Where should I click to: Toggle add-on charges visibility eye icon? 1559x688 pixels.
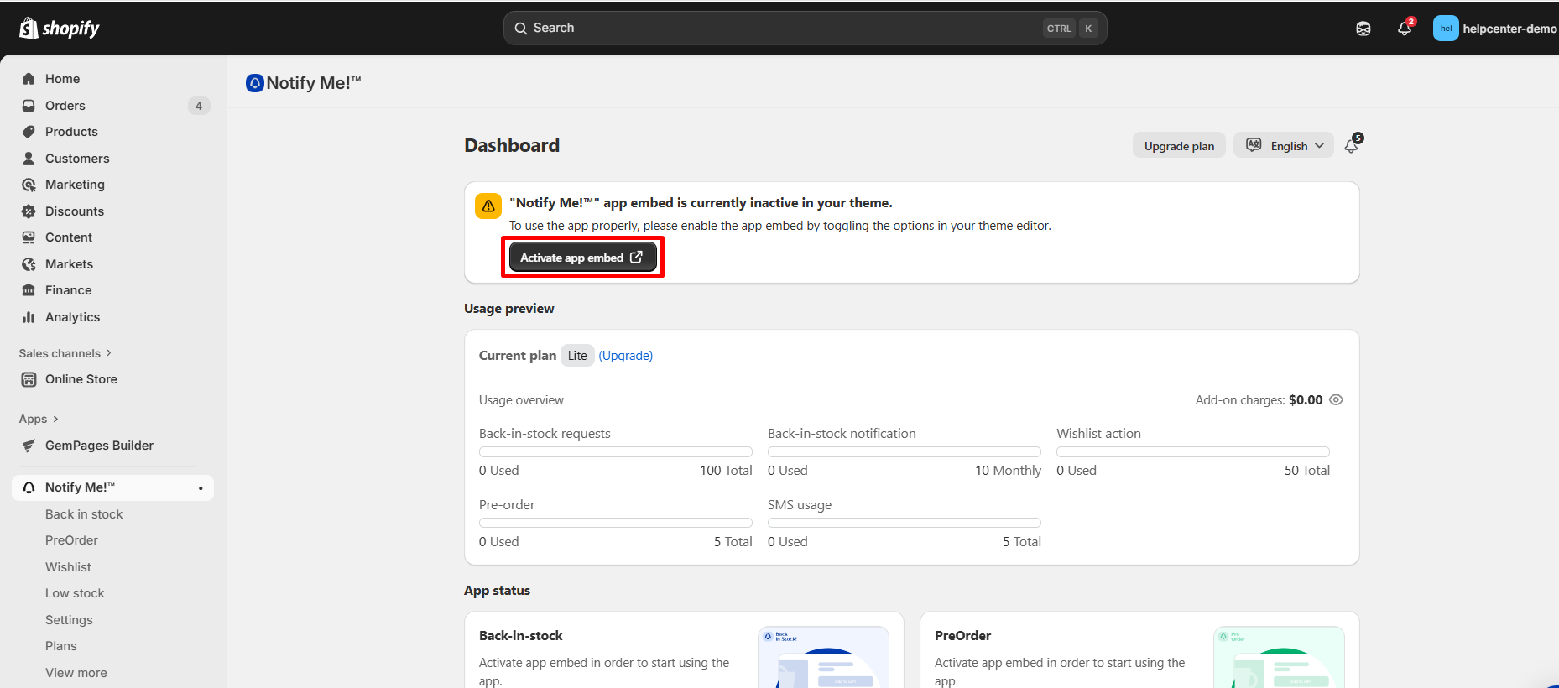click(1337, 400)
